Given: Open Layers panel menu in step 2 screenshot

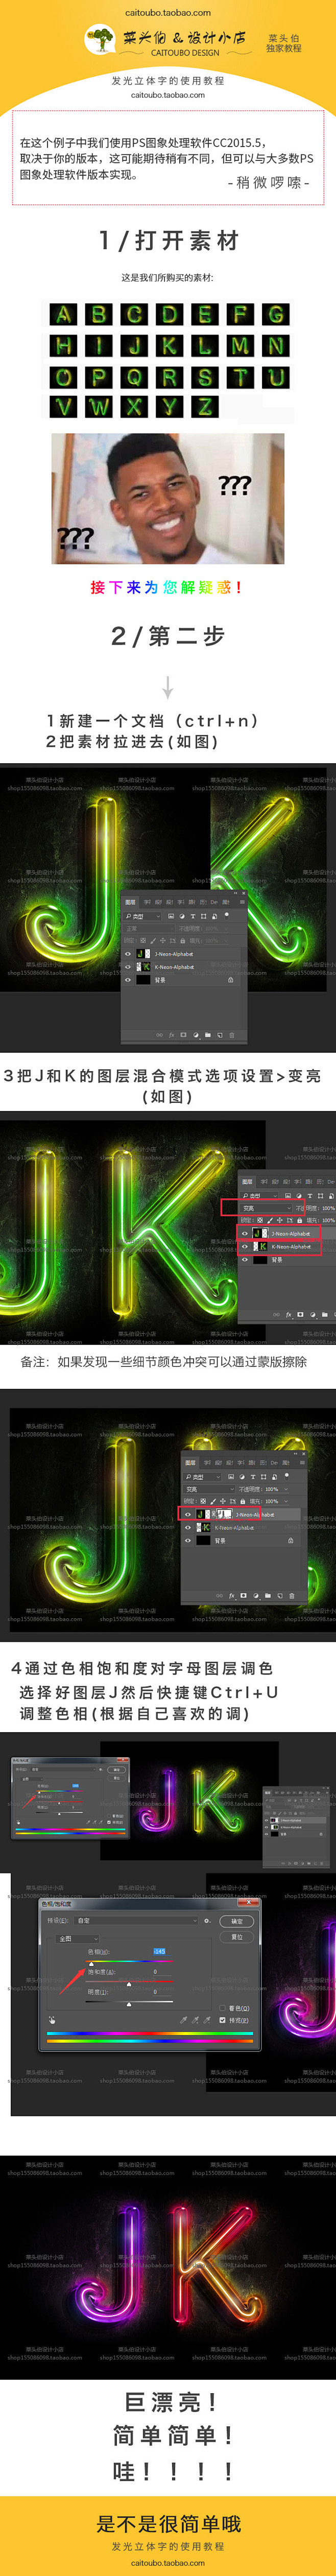Looking at the screenshot, I should click(242, 902).
